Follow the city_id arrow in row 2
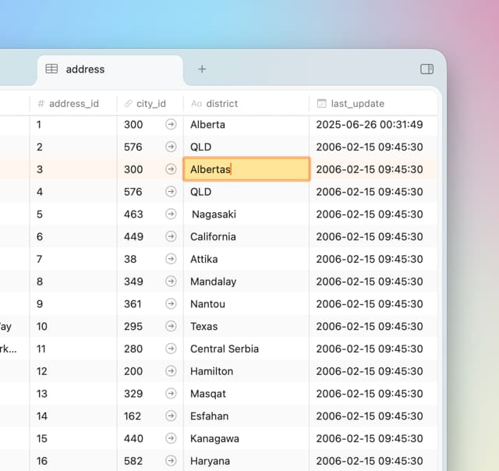Screen dimensions: 499x471 point(171,147)
